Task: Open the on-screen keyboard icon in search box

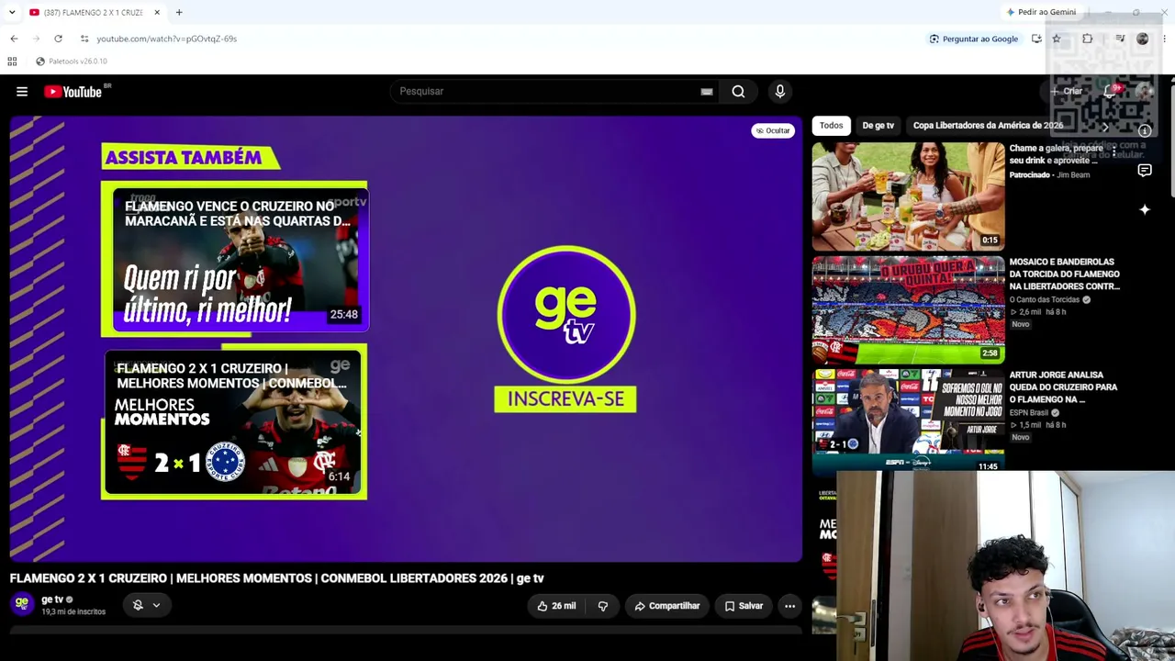Action: (707, 92)
